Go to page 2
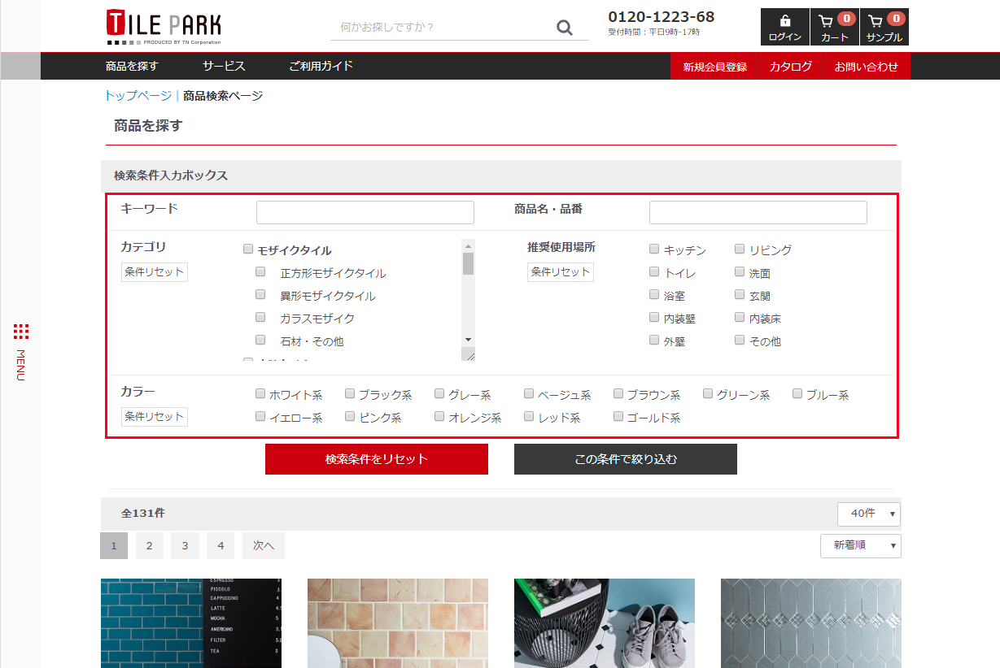The width and height of the screenshot is (1000, 668). [150, 546]
